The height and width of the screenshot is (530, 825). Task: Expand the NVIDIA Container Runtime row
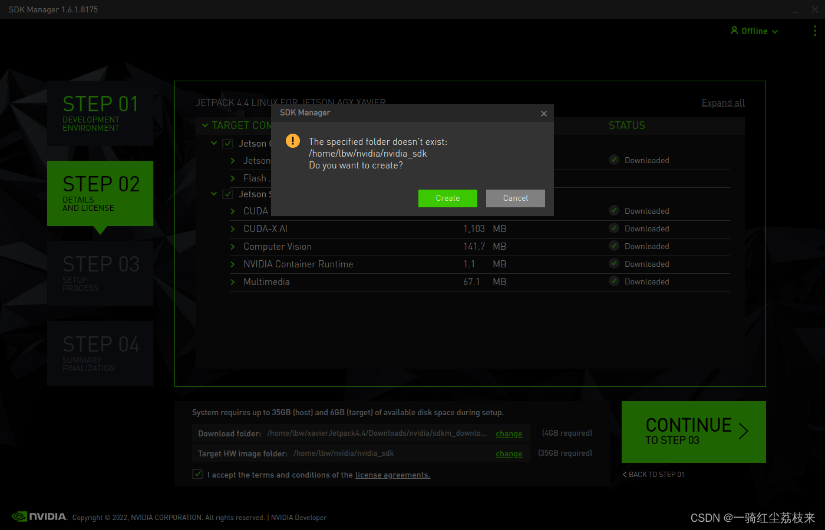click(233, 264)
